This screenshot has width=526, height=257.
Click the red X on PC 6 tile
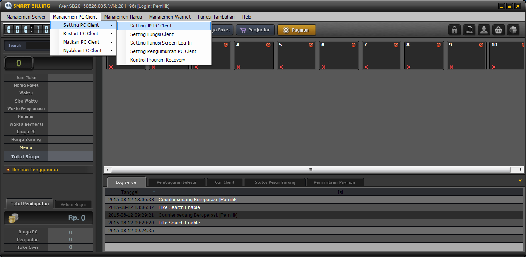[324, 67]
